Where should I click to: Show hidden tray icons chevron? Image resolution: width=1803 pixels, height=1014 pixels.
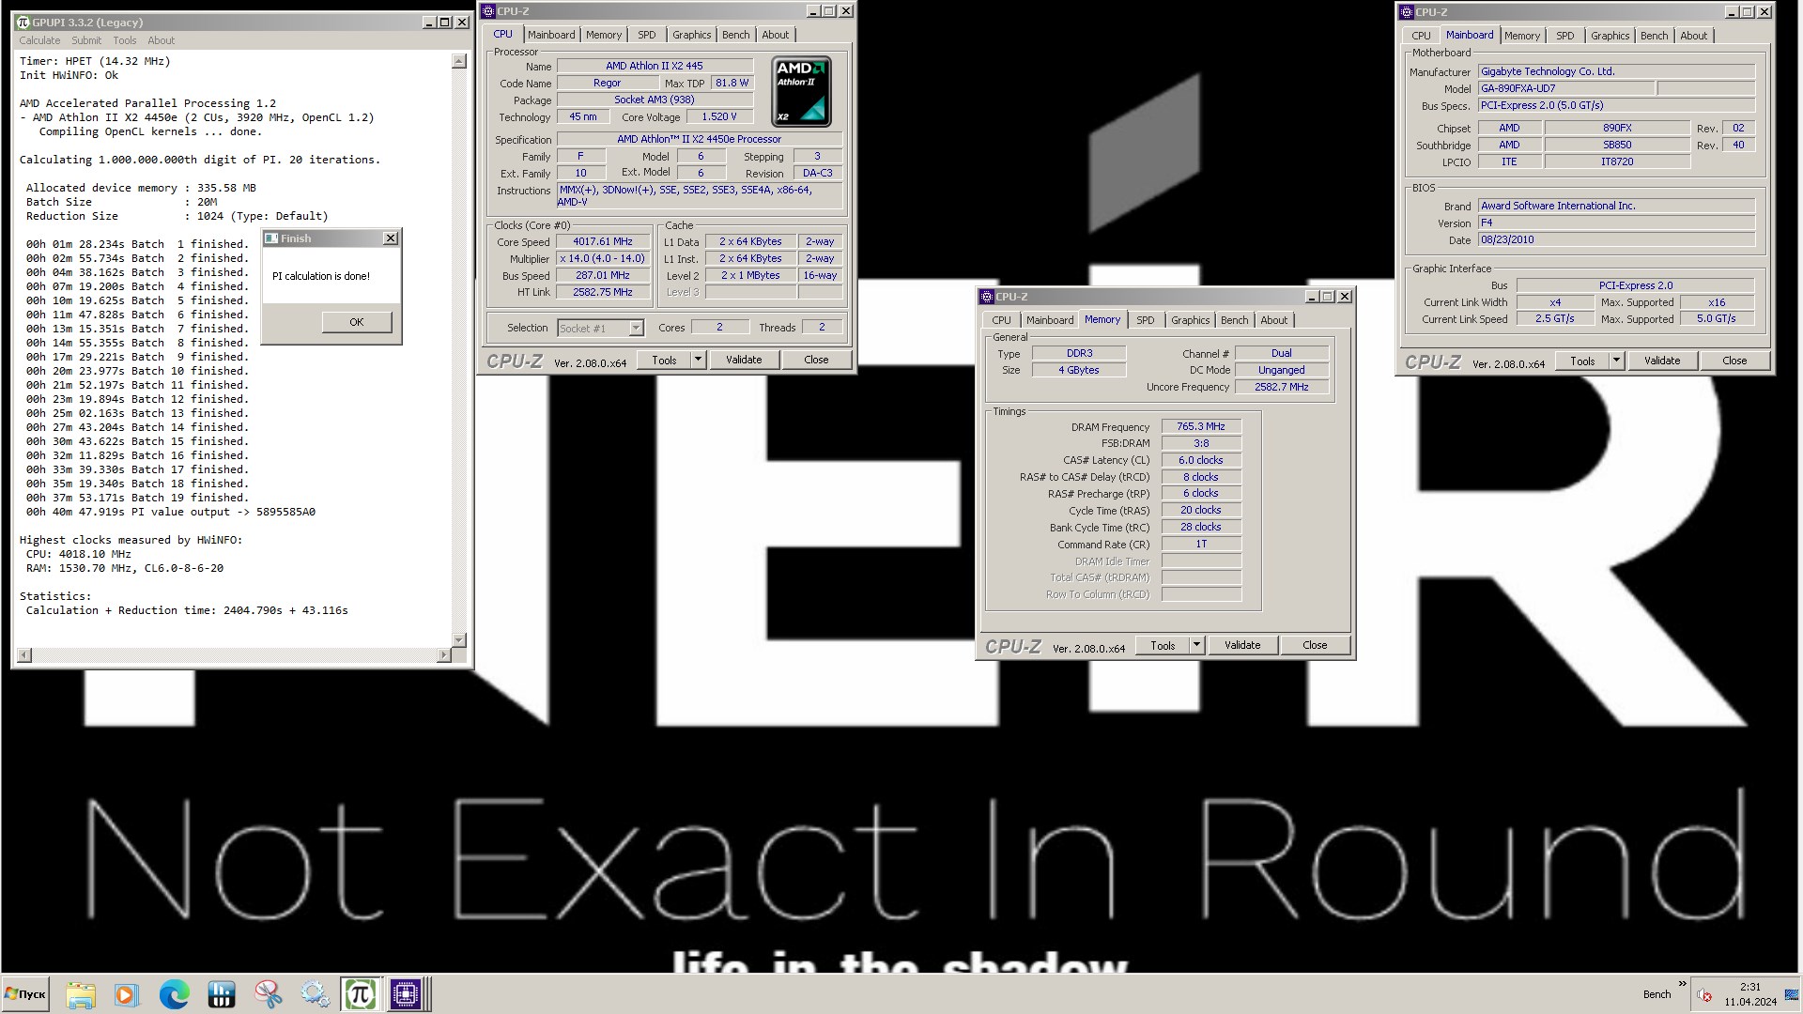[x=1682, y=984]
